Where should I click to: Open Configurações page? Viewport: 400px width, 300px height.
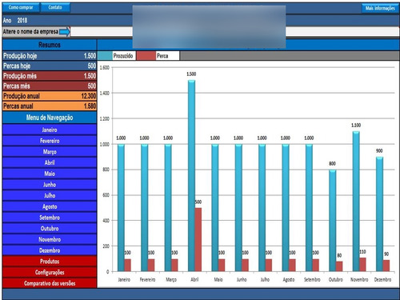50,272
